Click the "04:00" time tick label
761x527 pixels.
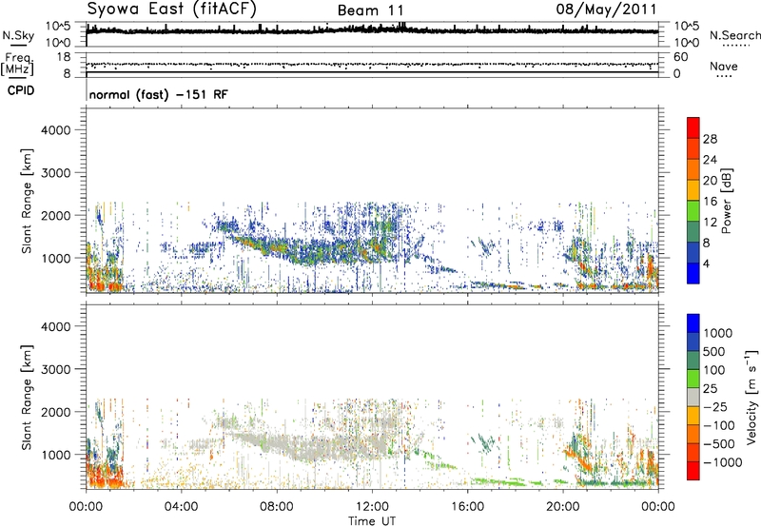point(181,507)
